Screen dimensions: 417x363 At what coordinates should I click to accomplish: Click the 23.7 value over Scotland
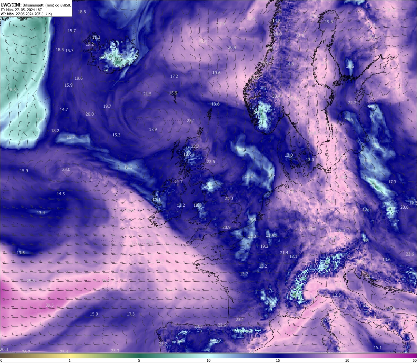pyautogui.click(x=195, y=147)
